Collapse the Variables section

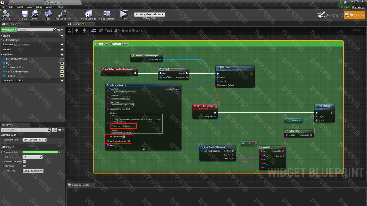coord(1,54)
